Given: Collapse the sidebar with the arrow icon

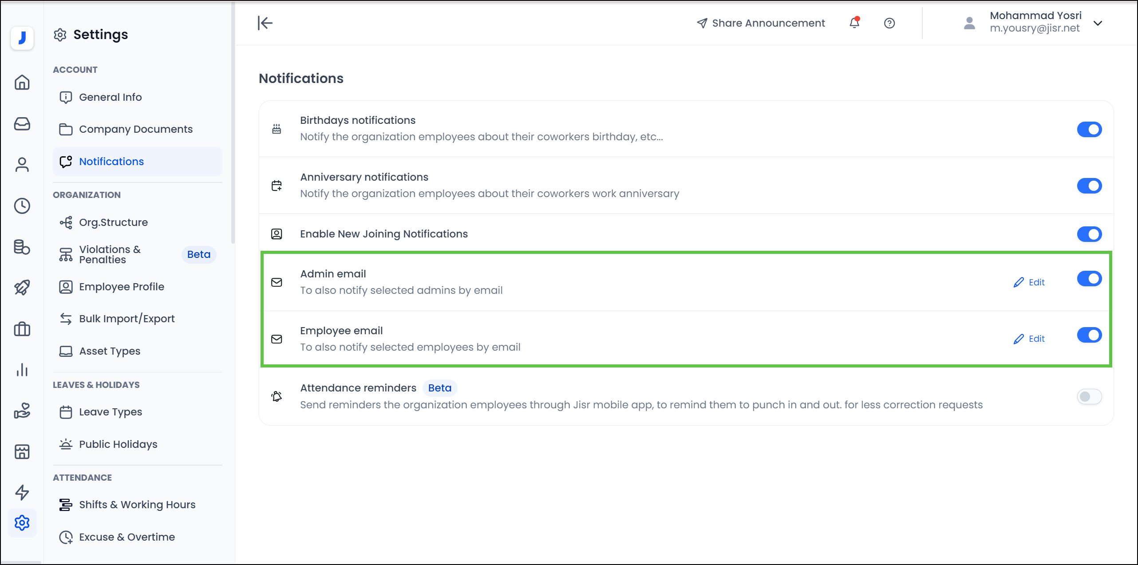Looking at the screenshot, I should (x=265, y=23).
